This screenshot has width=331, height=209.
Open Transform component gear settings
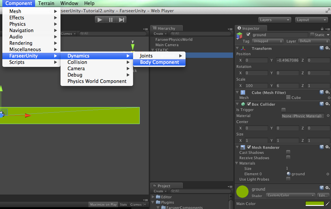pyautogui.click(x=327, y=48)
